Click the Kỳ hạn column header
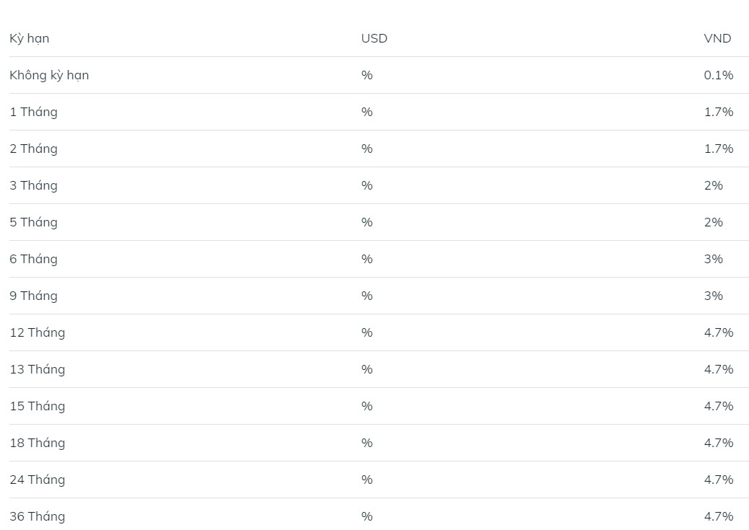This screenshot has height=530, width=749. pyautogui.click(x=29, y=38)
